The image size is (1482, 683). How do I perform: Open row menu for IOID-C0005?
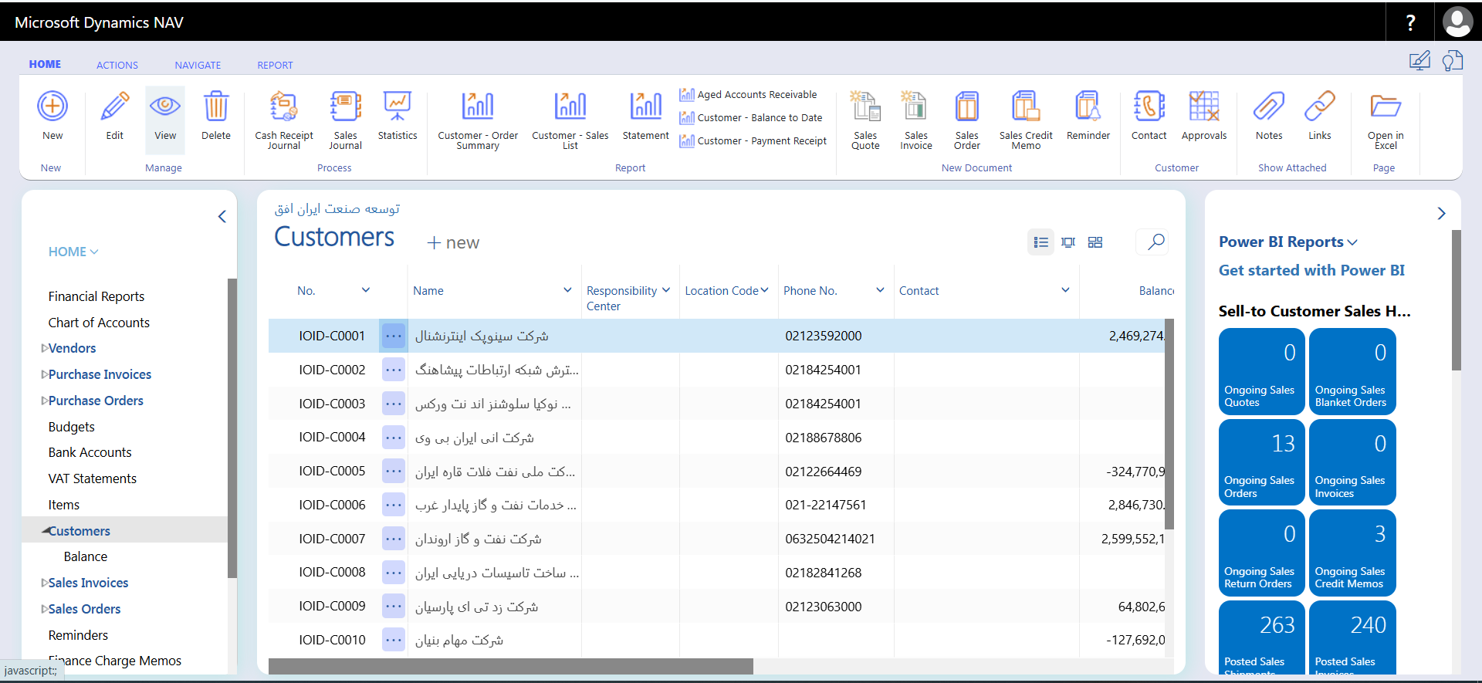(394, 471)
